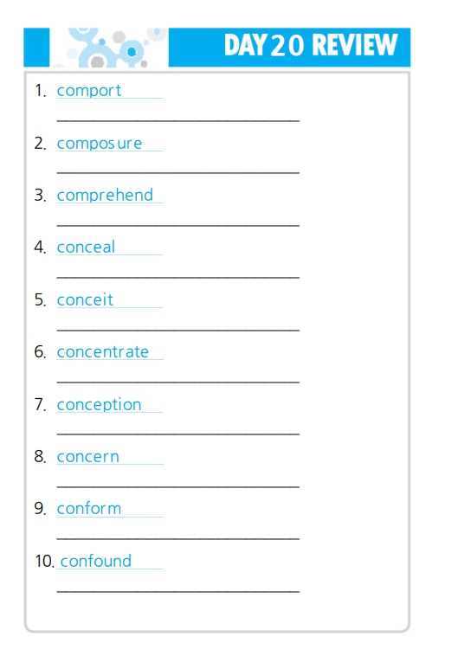Select the word composure
The image size is (458, 656).
click(100, 144)
